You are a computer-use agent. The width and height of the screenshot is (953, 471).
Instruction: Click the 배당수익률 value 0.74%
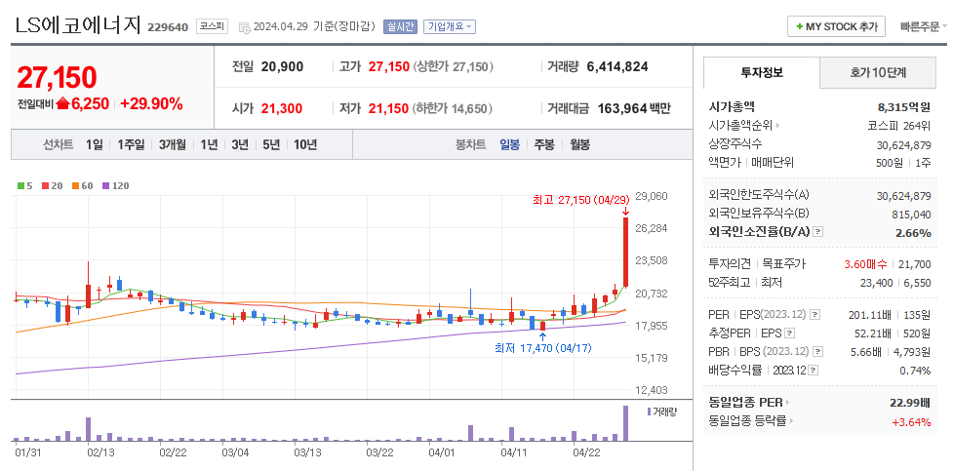click(915, 371)
